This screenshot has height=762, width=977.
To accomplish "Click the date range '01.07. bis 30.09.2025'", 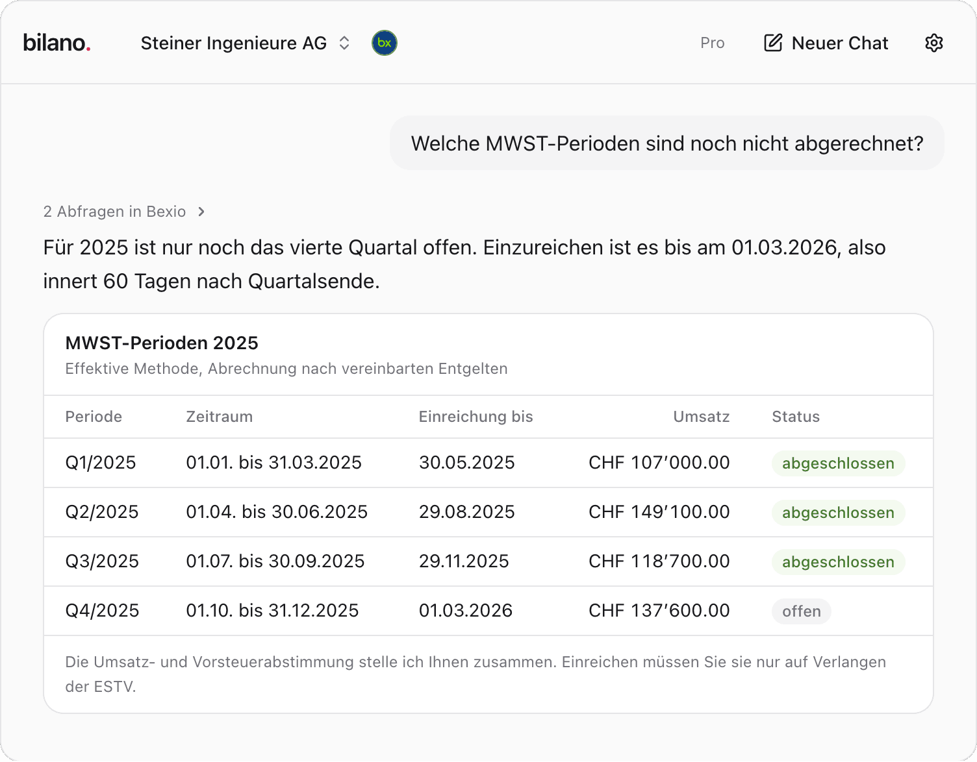I will pos(275,561).
